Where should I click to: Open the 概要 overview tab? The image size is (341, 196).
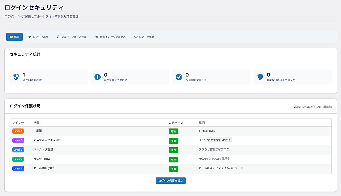click(x=14, y=37)
